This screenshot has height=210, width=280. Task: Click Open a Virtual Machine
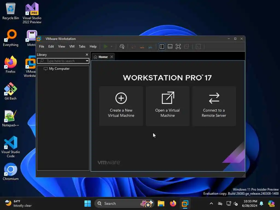(168, 106)
